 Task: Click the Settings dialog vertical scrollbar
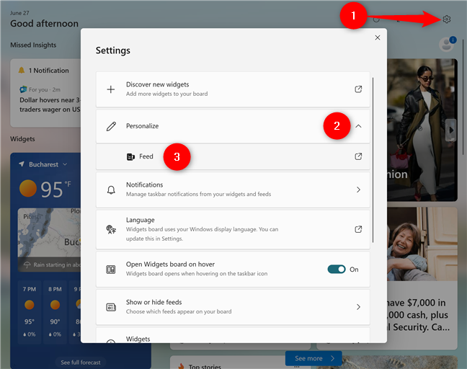click(373, 160)
